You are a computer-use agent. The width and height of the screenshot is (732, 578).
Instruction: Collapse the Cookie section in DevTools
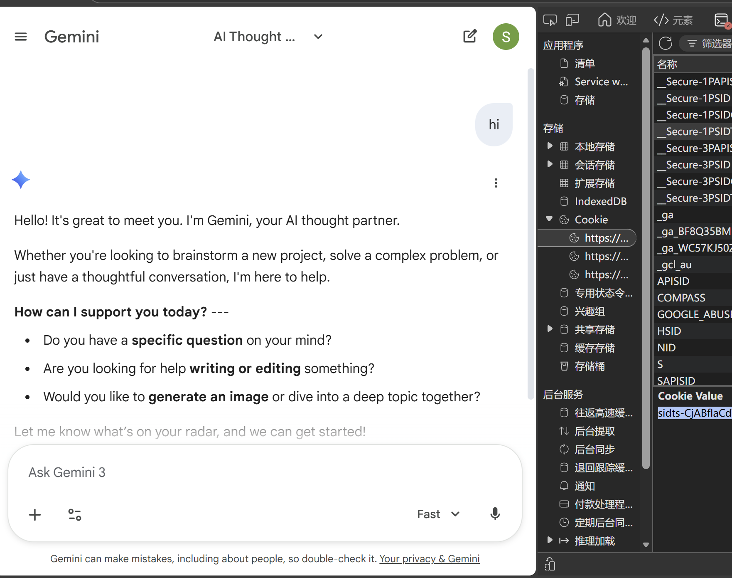(550, 219)
